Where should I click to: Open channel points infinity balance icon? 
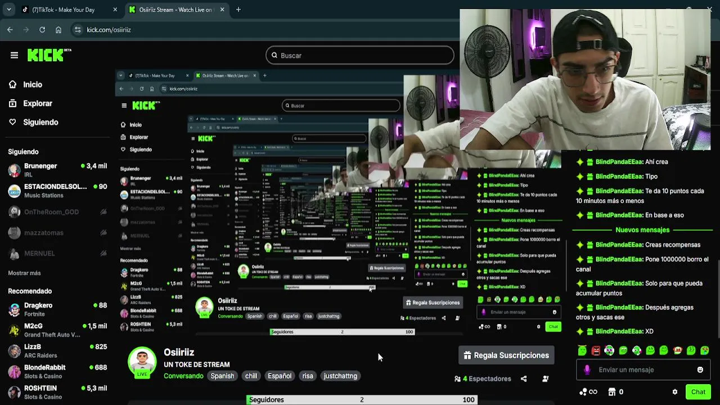(x=588, y=392)
